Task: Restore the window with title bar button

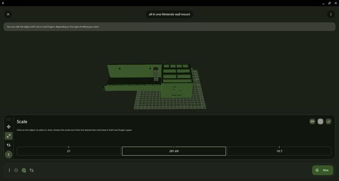Action: pyautogui.click(x=330, y=3)
